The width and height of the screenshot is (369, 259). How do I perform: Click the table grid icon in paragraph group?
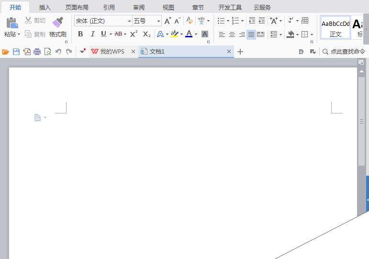click(x=305, y=21)
